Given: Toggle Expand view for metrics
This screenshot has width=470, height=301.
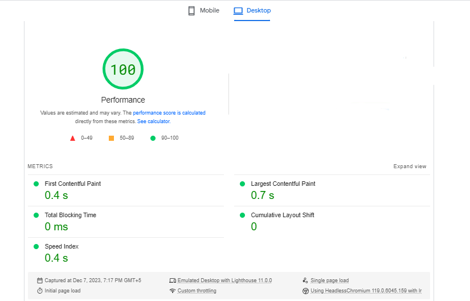Looking at the screenshot, I should [410, 166].
